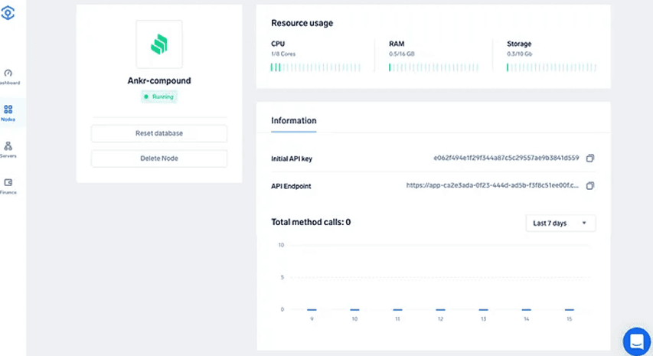Screen dimensions: 653x356
Task: Click the chart bar for day 15
Action: (x=570, y=310)
